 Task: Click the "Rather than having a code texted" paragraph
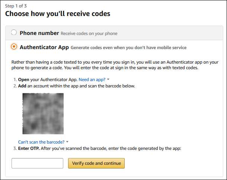(112, 65)
